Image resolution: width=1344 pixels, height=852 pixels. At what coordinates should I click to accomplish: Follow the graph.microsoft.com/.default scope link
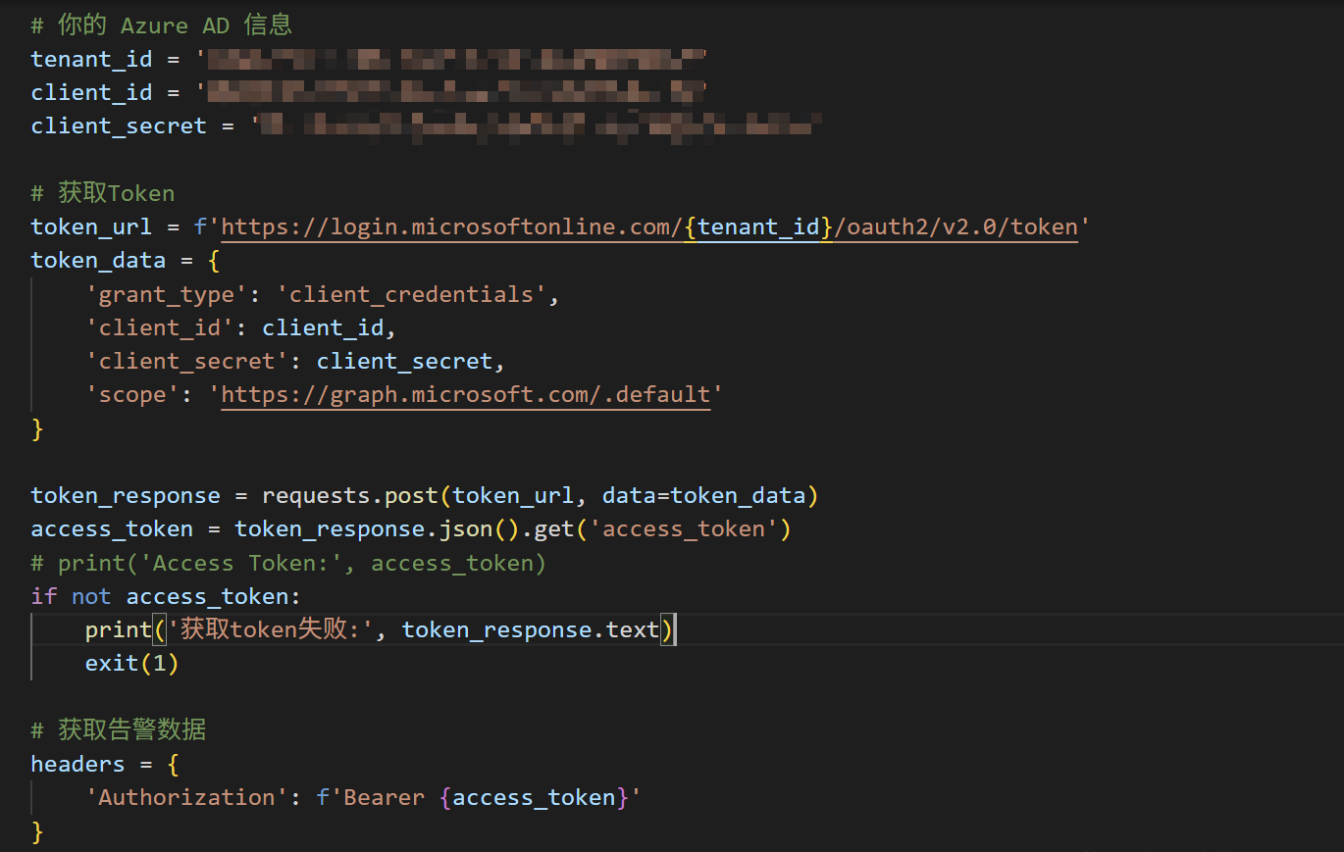465,395
